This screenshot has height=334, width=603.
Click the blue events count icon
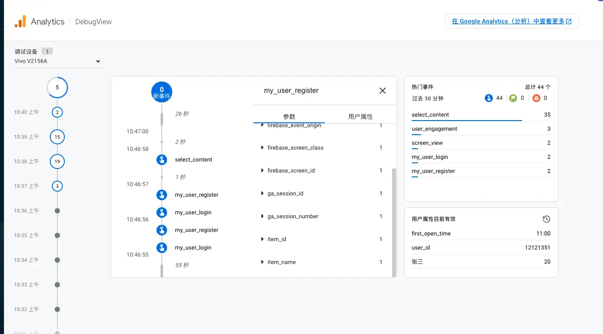(x=488, y=98)
